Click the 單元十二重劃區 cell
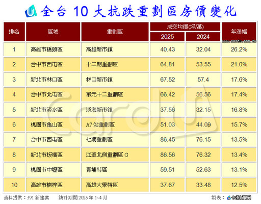 point(115,94)
